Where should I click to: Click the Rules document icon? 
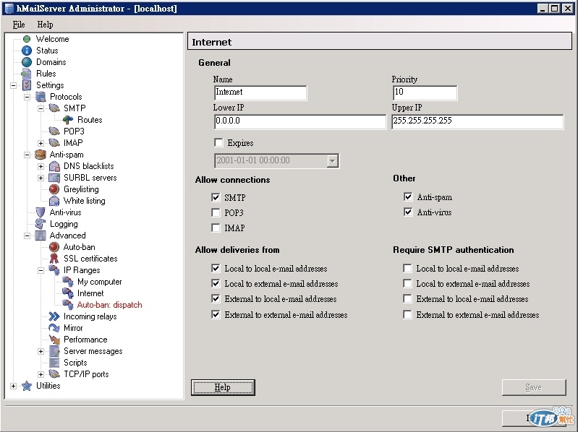point(26,74)
